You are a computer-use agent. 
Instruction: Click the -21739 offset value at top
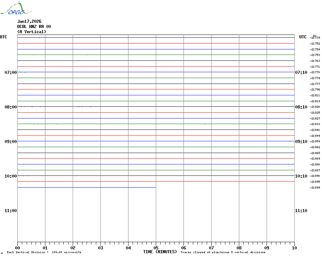tap(315, 38)
